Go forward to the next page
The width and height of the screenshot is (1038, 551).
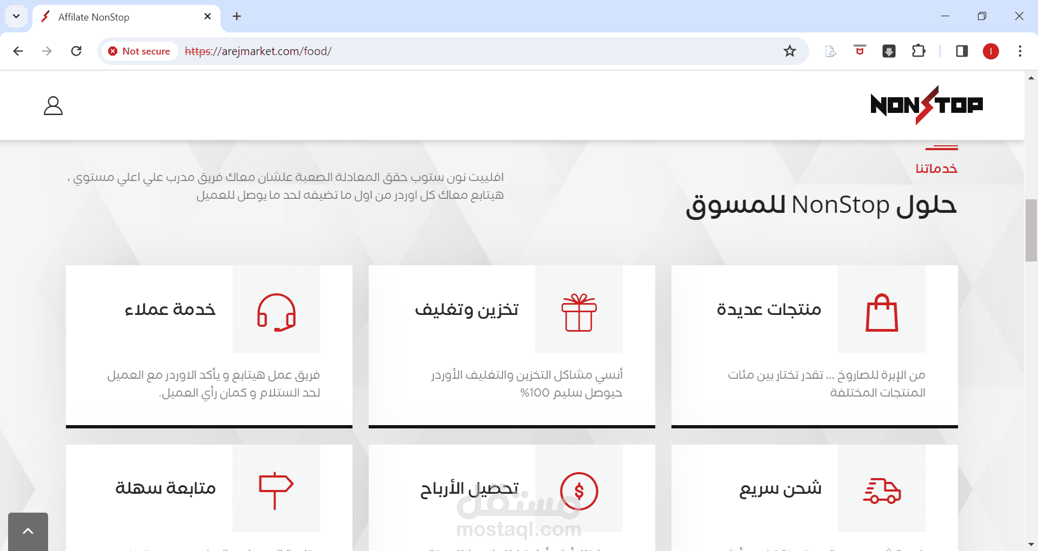pos(47,51)
